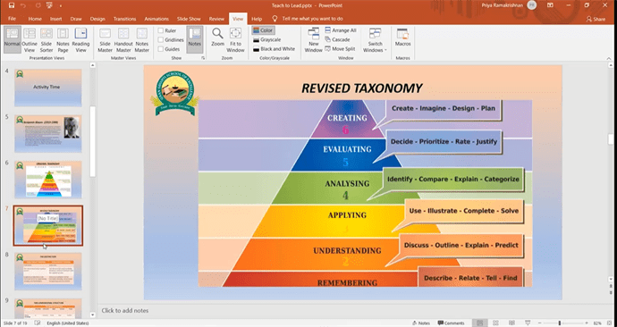Switch to Grayscale mode
The height and width of the screenshot is (327, 617).
tap(267, 39)
